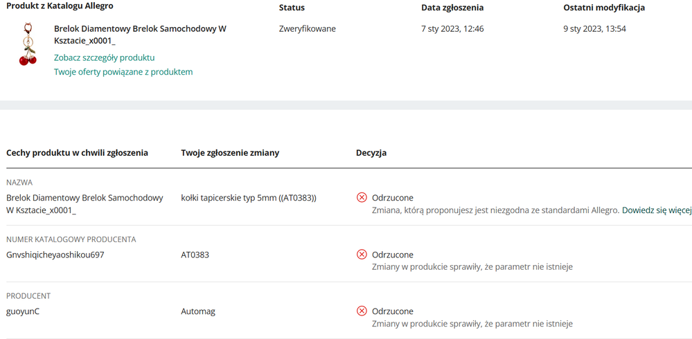
Task: Select proposed catalog number 'AT0383'
Action: tap(195, 255)
